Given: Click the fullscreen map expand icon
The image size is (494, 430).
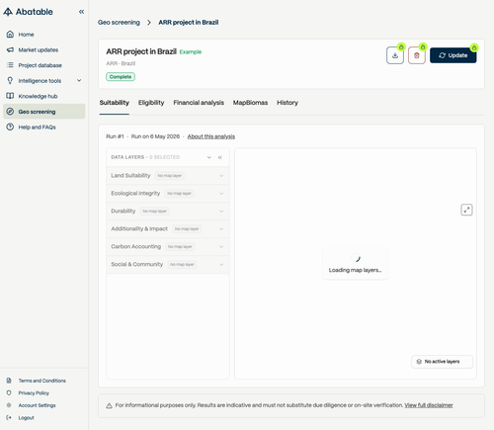Looking at the screenshot, I should pos(466,210).
